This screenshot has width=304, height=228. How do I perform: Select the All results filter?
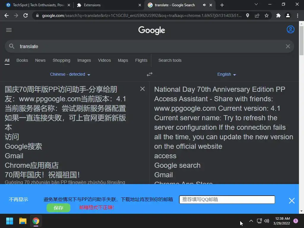coord(7,60)
